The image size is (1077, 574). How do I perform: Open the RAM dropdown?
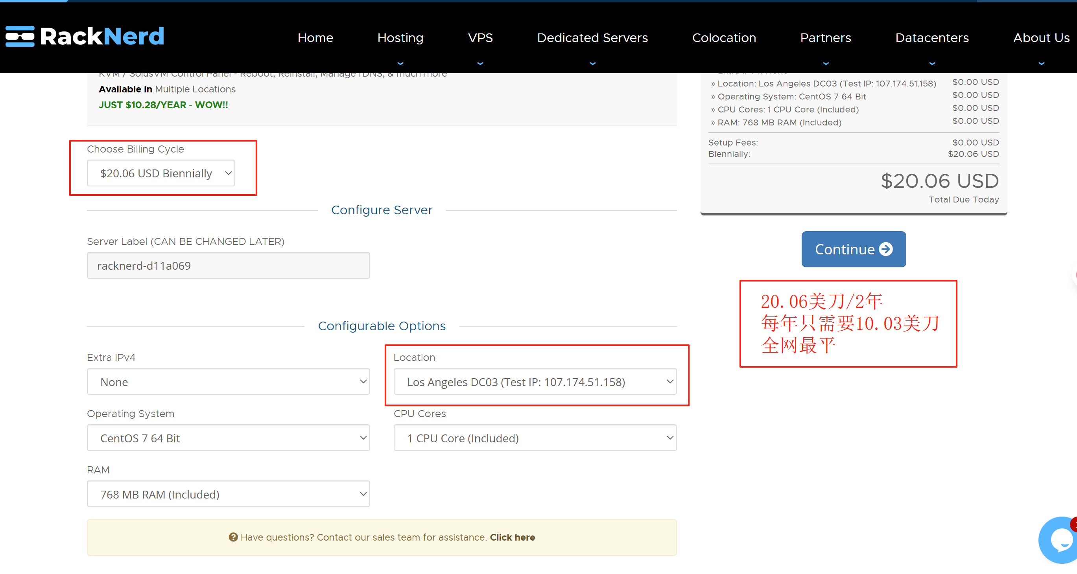[228, 494]
